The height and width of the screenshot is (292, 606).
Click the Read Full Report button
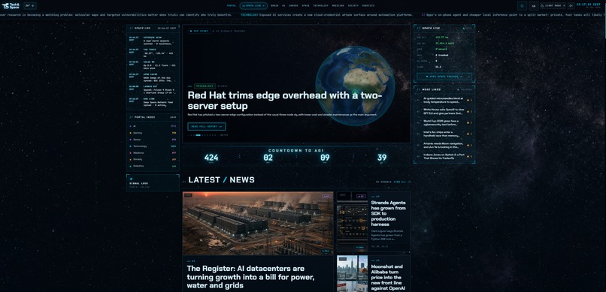[x=206, y=127]
